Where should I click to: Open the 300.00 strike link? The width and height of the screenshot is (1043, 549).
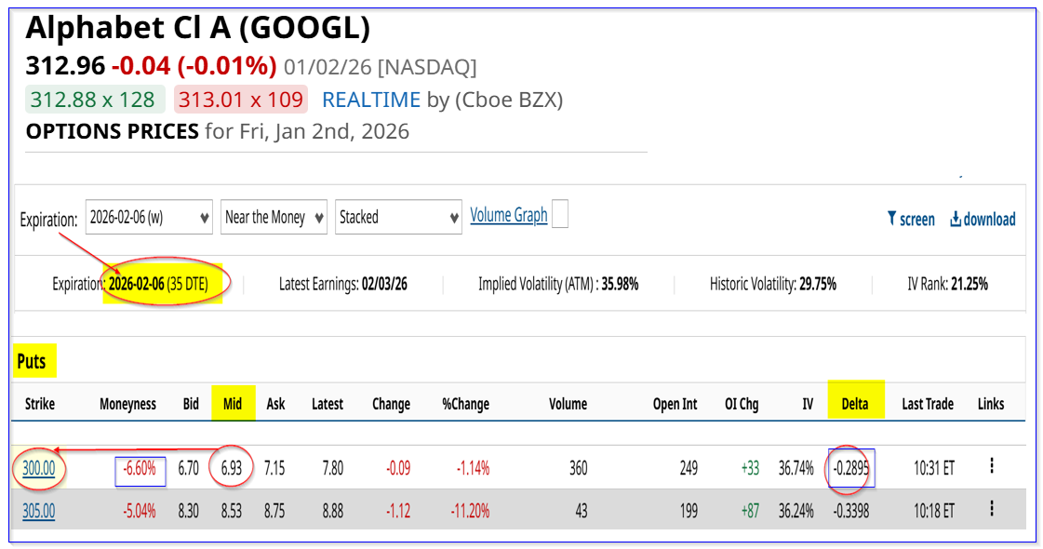pyautogui.click(x=39, y=469)
